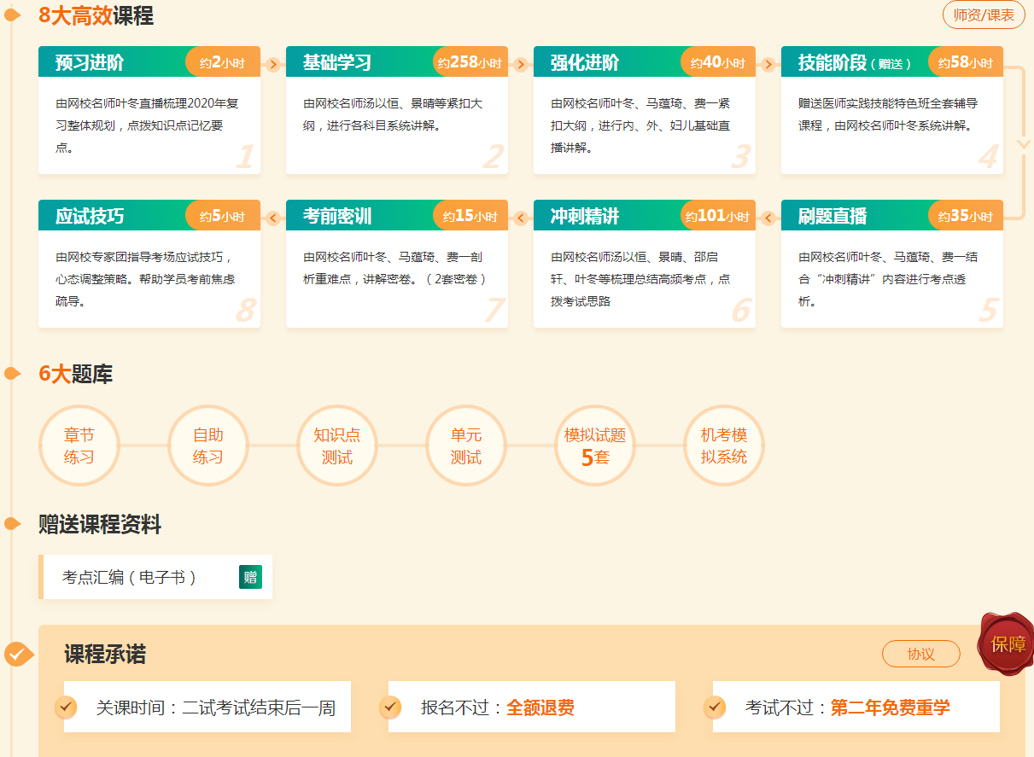Click the down chevron right of 技能阶段 card
The width and height of the screenshot is (1034, 757).
pyautogui.click(x=1023, y=143)
